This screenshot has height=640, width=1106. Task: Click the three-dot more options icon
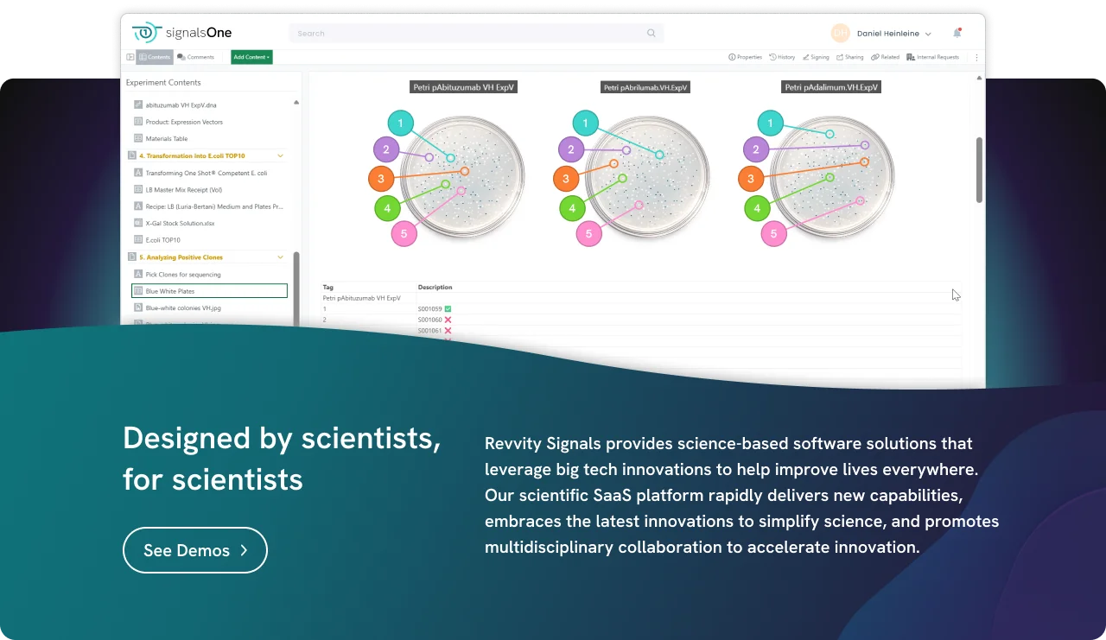(x=977, y=58)
